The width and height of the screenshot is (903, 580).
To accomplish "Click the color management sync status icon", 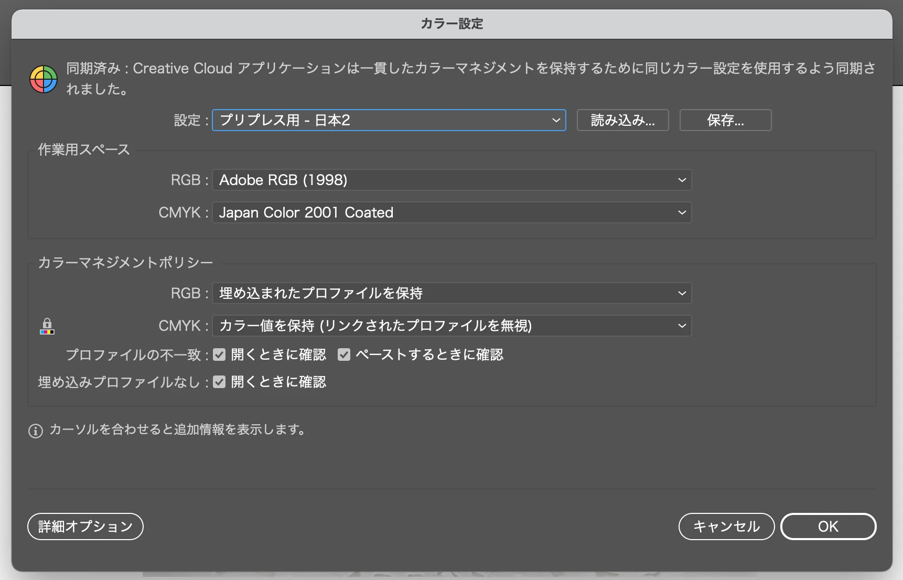I will tap(44, 79).
